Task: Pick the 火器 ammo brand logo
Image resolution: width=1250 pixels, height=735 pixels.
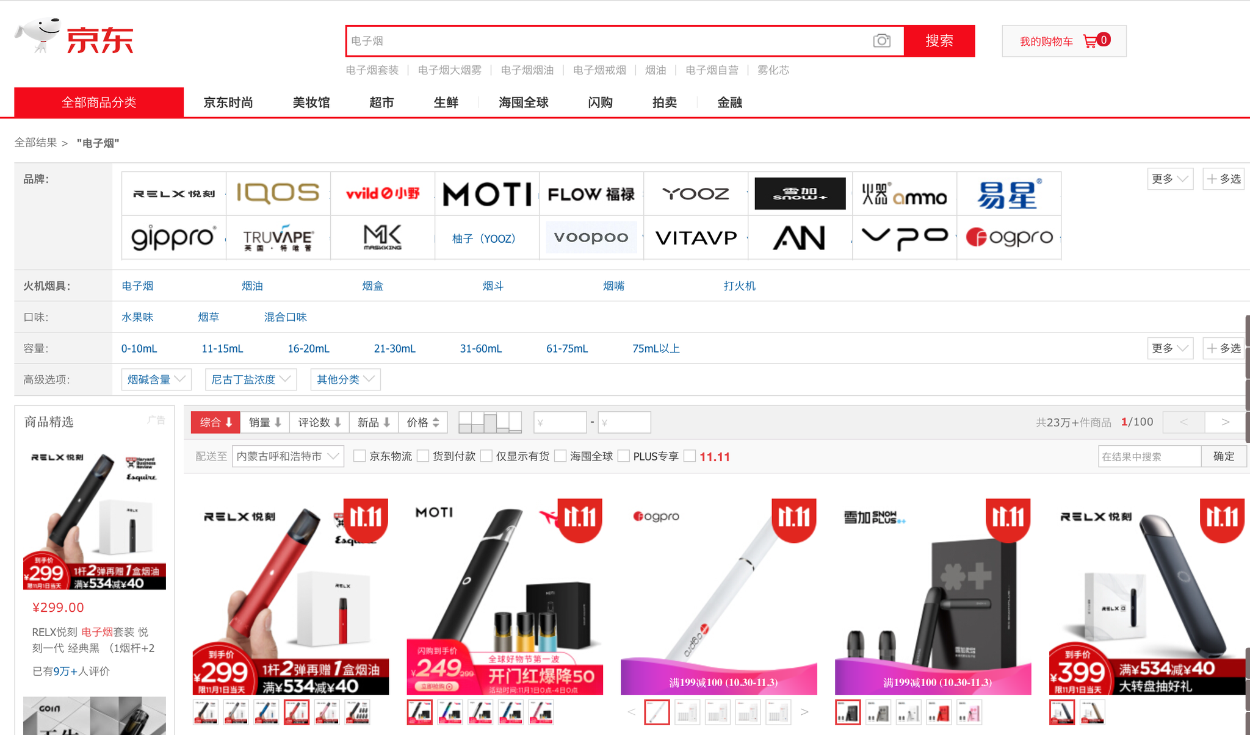Action: (905, 194)
